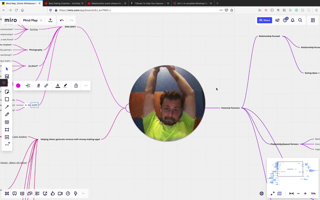
Task: Open the activity lightning icon
Action: click(x=76, y=193)
